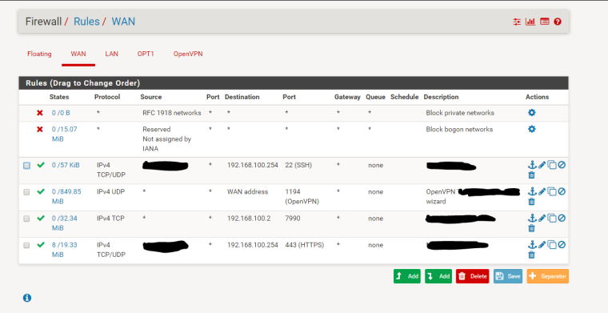608x313 pixels.
Task: Delete the port 7990 rule via its trash icon
Action: point(532,228)
